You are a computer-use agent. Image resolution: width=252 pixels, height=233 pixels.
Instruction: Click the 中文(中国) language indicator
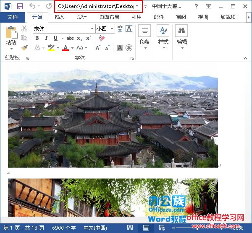tap(95, 228)
